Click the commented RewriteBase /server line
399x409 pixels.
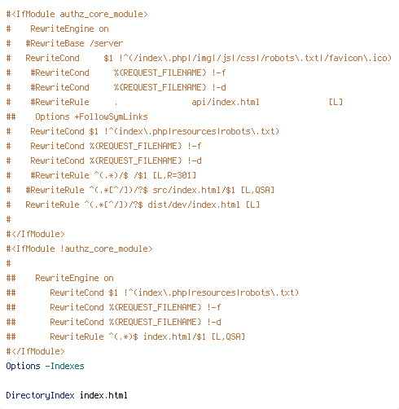(64, 43)
